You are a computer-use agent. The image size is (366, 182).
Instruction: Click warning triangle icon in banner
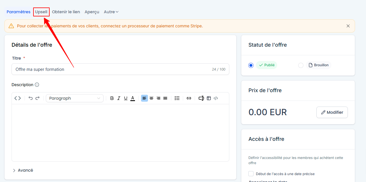tap(11, 26)
